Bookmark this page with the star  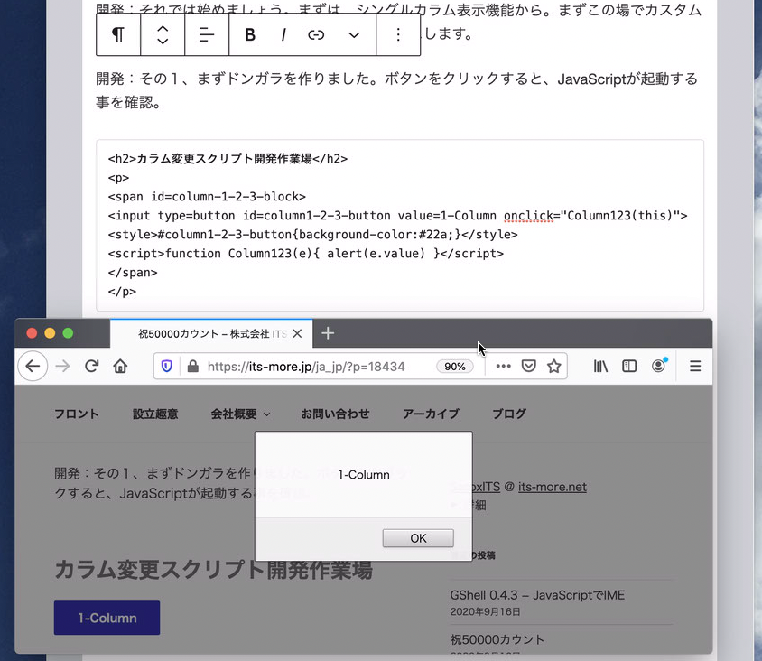click(x=554, y=367)
